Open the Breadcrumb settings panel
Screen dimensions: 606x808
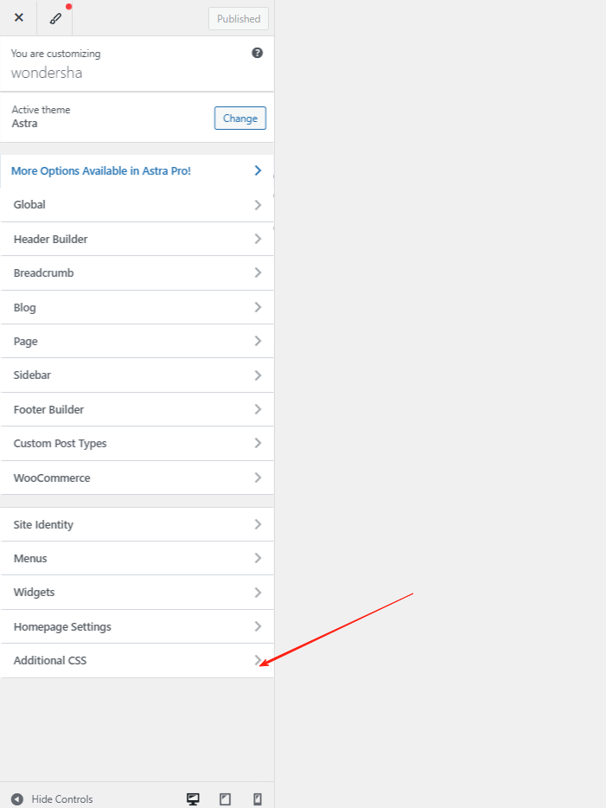point(44,273)
